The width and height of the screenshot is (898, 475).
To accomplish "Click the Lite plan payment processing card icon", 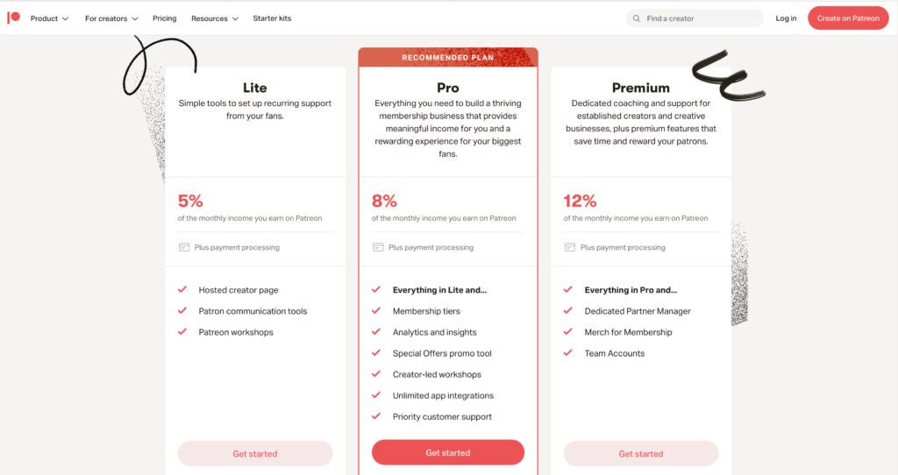I will [184, 247].
